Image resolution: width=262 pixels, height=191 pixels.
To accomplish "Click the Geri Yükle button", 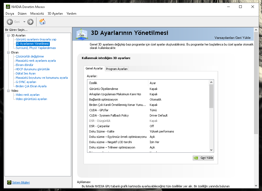I will [203, 158].
